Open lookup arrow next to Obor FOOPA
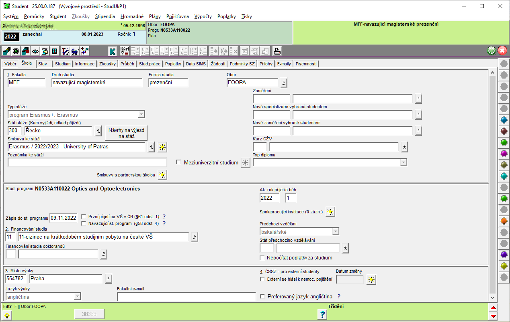510x322 pixels. (284, 83)
